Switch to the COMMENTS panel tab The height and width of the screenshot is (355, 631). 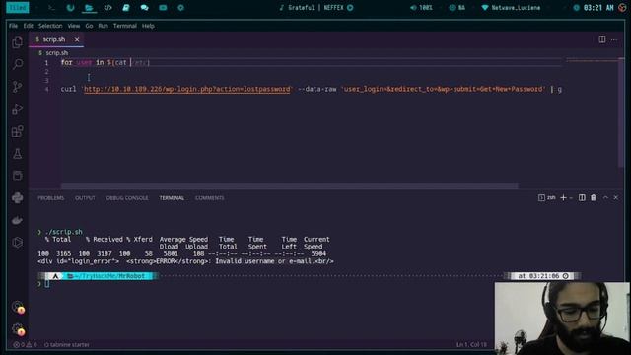[x=210, y=198]
